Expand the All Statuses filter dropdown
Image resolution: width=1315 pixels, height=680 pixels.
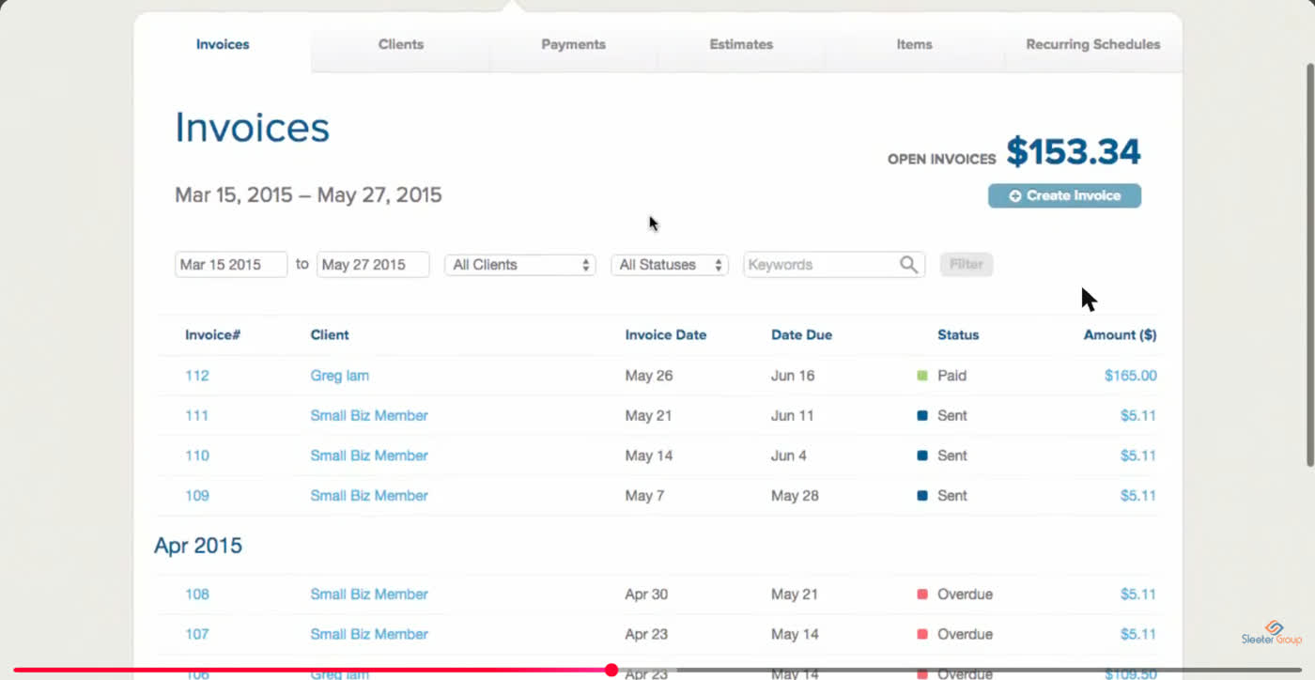[x=669, y=265]
